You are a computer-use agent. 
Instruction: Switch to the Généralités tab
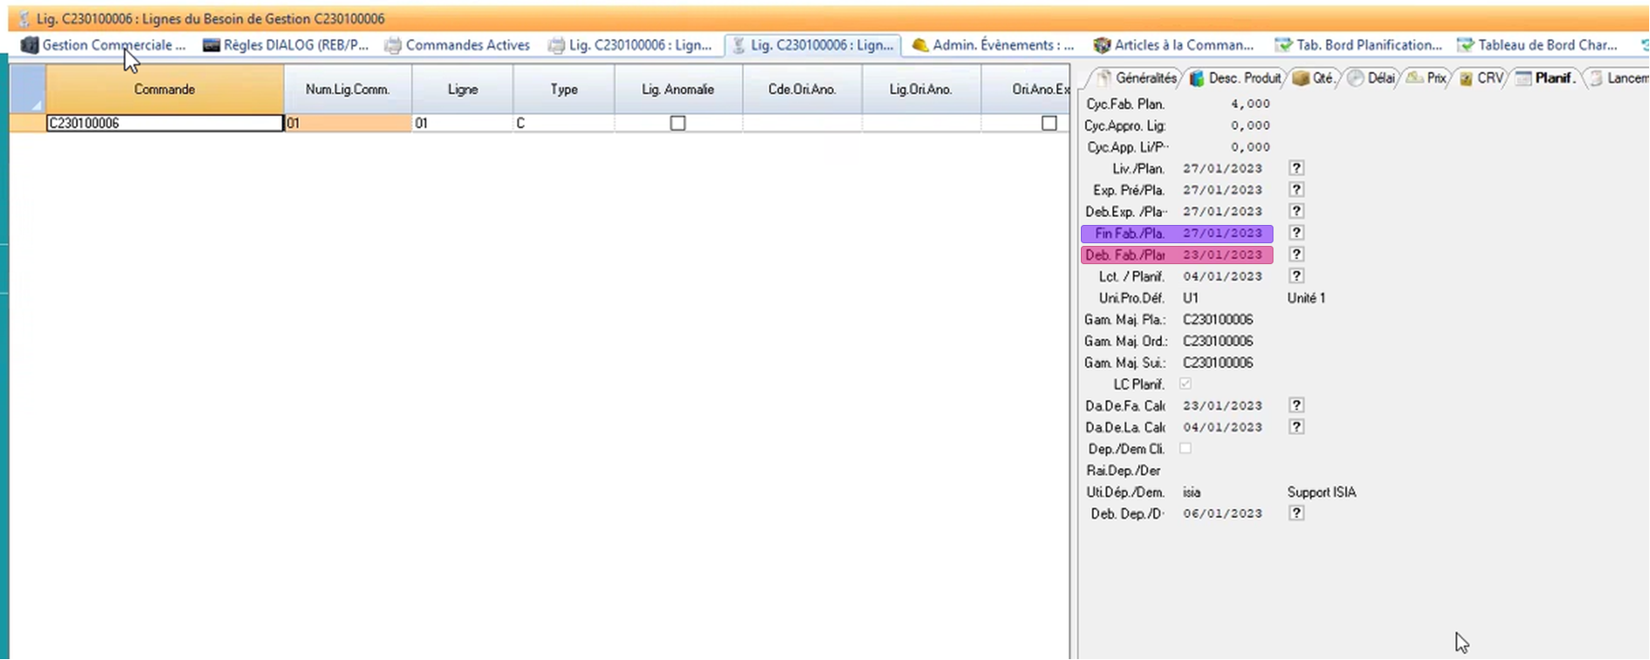(1137, 78)
